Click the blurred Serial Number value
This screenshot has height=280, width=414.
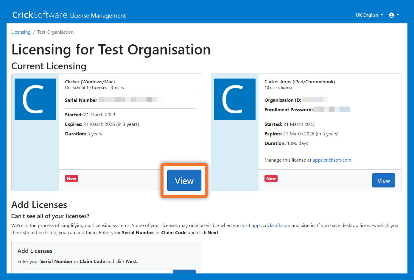pos(130,100)
